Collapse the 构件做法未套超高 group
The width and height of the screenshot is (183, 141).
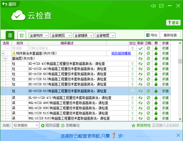point(3,54)
